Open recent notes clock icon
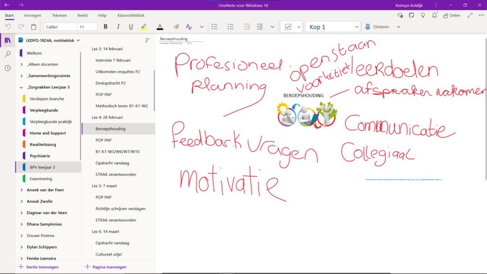The width and height of the screenshot is (487, 274). 8,68
